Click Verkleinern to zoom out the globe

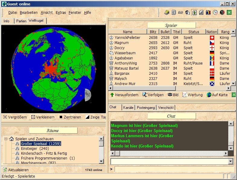tap(43, 117)
